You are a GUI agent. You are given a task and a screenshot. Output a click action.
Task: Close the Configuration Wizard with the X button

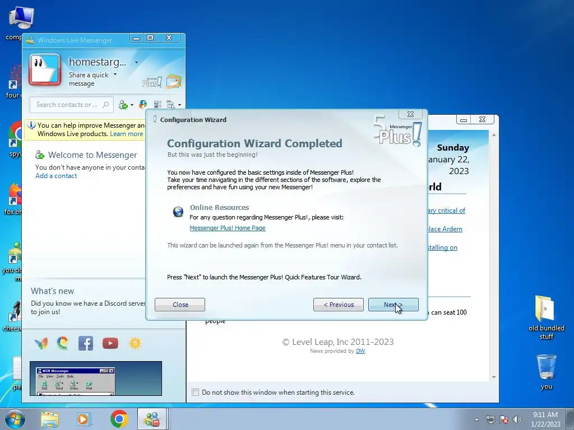pos(411,114)
